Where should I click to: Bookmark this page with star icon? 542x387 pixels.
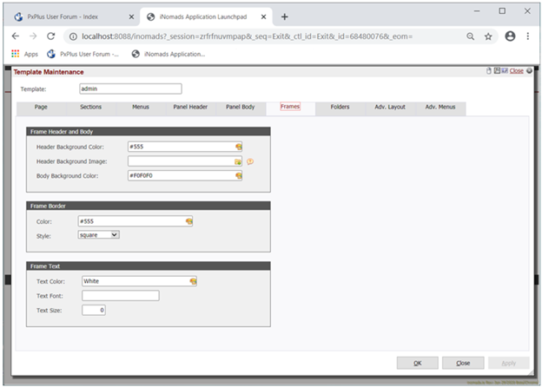click(x=489, y=36)
